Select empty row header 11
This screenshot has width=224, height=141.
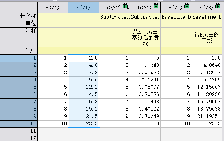click(19, 131)
